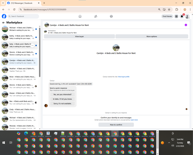The width and height of the screenshot is (193, 155).
Task: Open the View buyer profile link
Action: pos(124,77)
